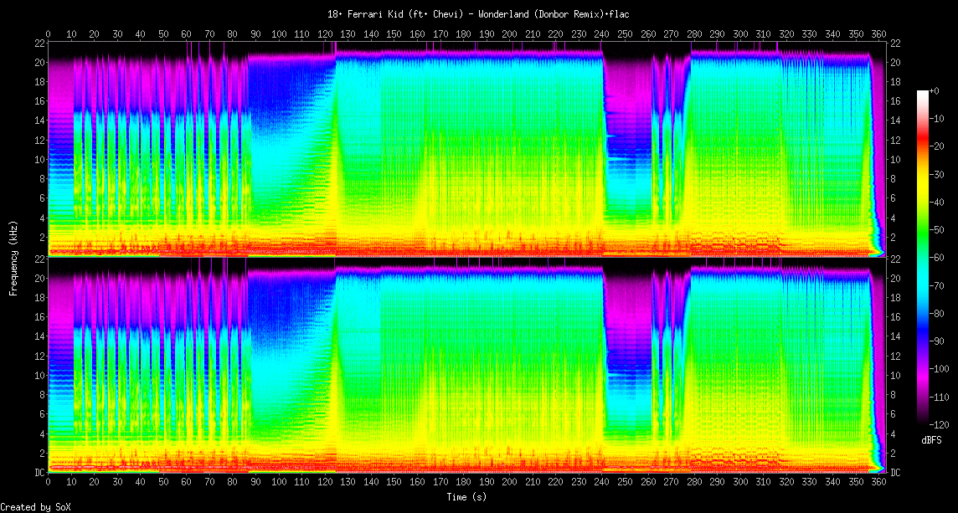Click the 10 kHz label right of the upper channel
The image size is (958, 513).
point(894,159)
